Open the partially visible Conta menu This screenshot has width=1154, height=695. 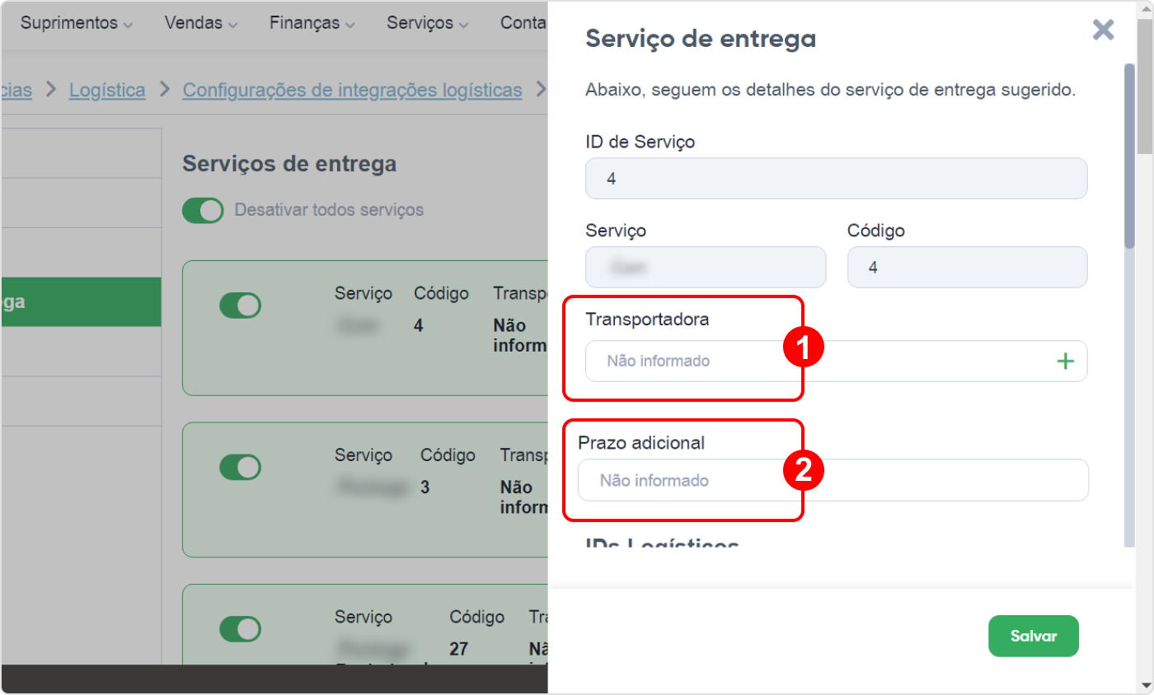pos(523,23)
